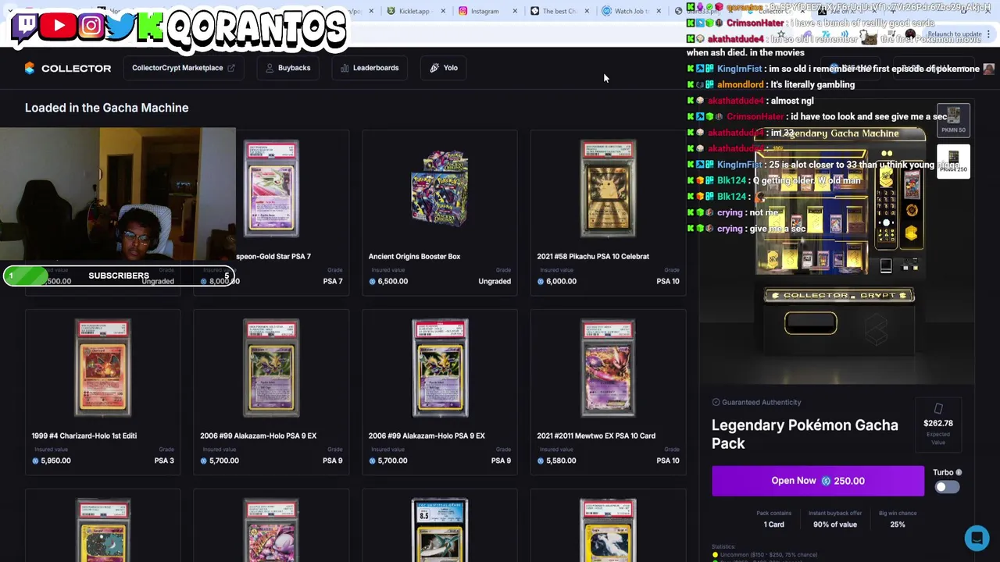The height and width of the screenshot is (562, 1000).
Task: Click the 'Legendary Pokémon Gacha Pack' title
Action: pyautogui.click(x=805, y=434)
